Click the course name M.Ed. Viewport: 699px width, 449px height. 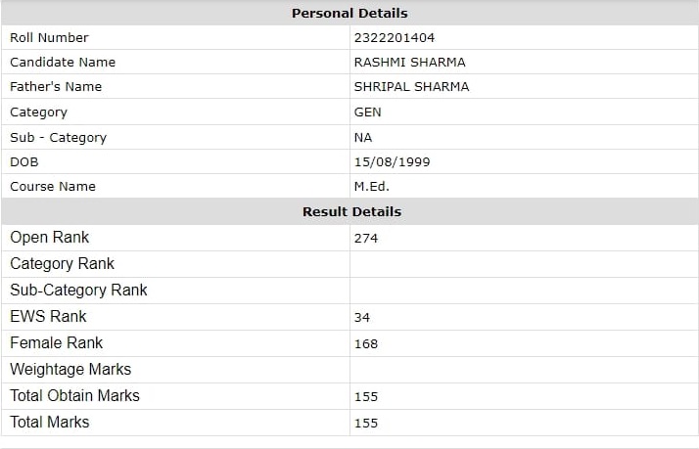371,187
